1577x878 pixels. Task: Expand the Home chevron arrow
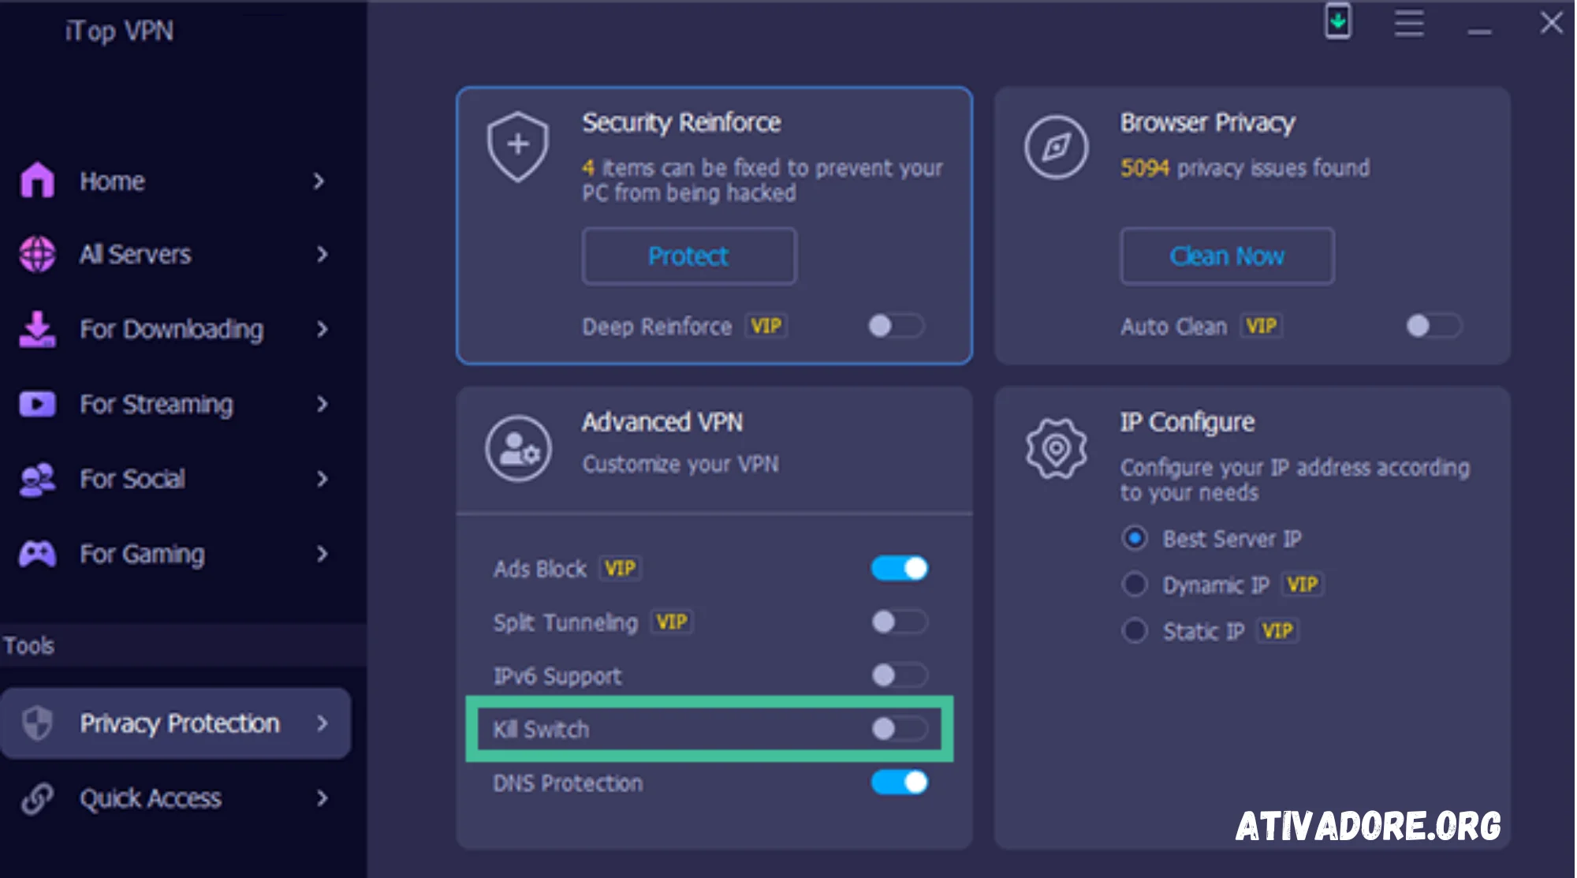(x=319, y=181)
